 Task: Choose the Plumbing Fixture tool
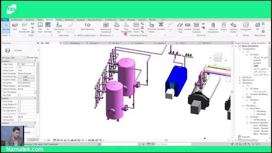click(x=151, y=27)
